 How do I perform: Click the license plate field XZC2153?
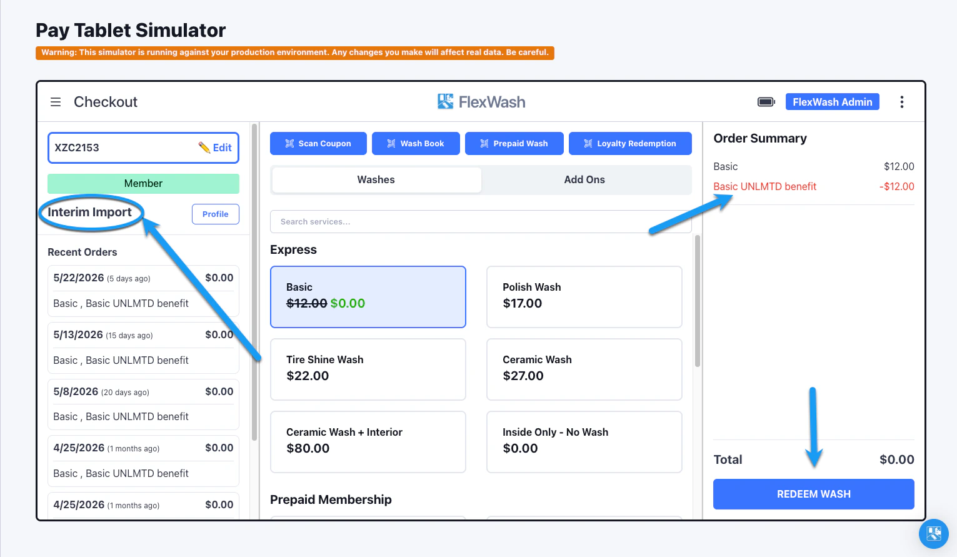143,148
